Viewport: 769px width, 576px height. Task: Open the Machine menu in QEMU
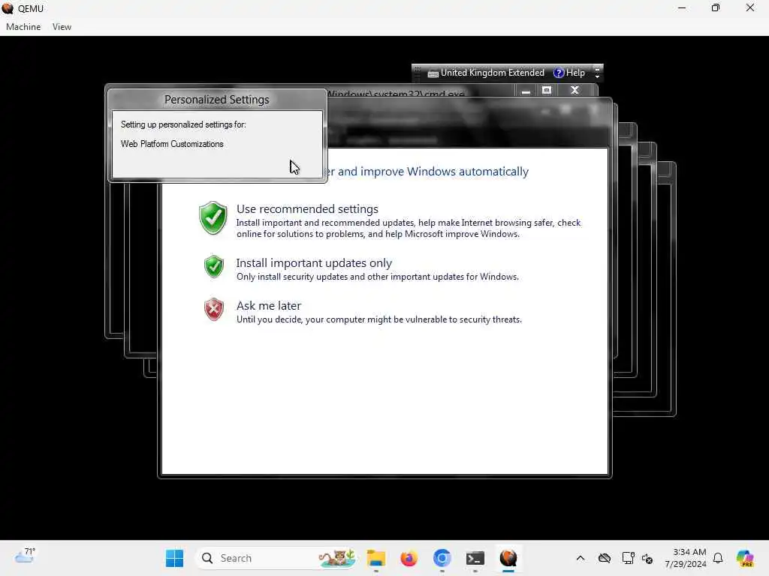[x=23, y=27]
